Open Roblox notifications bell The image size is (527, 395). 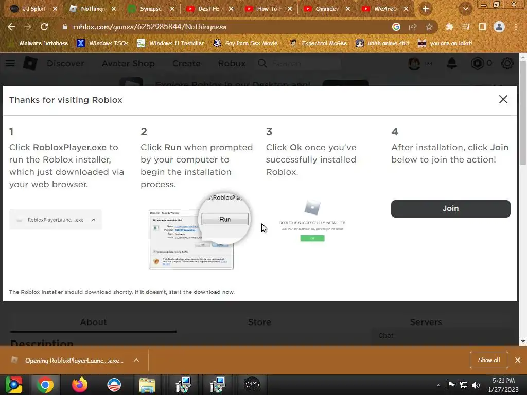tap(452, 63)
